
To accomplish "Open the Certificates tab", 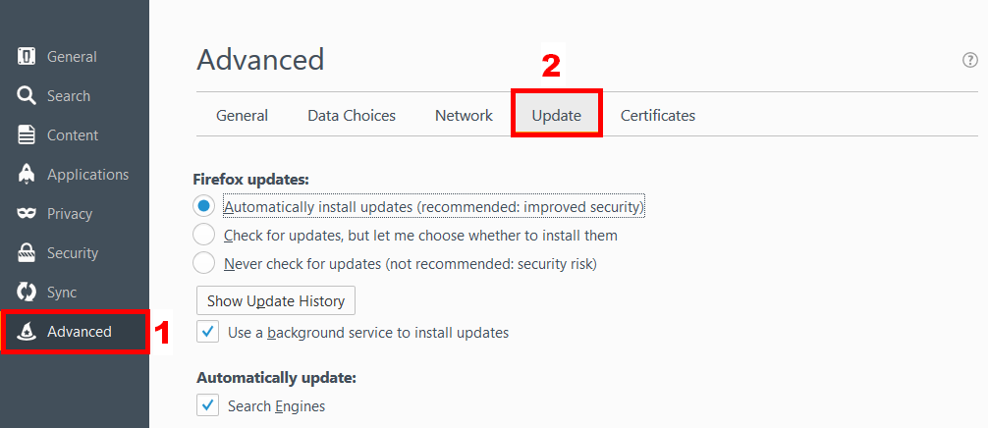I will coord(657,116).
